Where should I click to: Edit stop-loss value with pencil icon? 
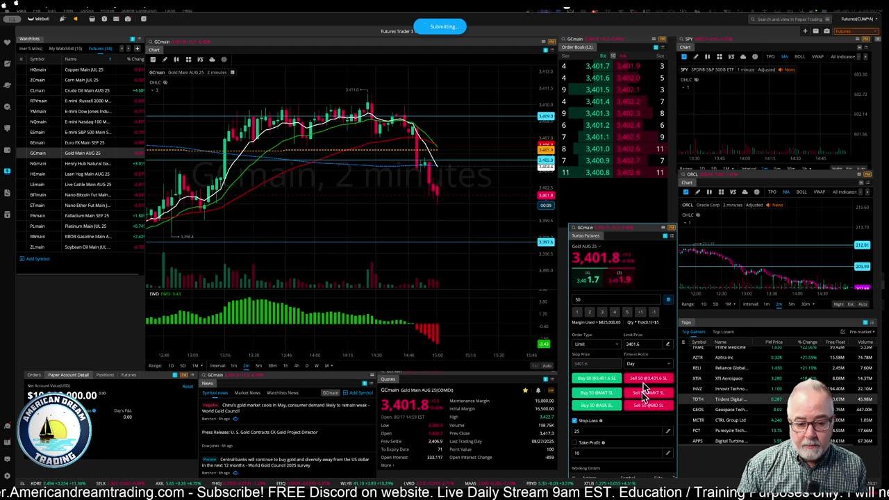pyautogui.click(x=667, y=431)
